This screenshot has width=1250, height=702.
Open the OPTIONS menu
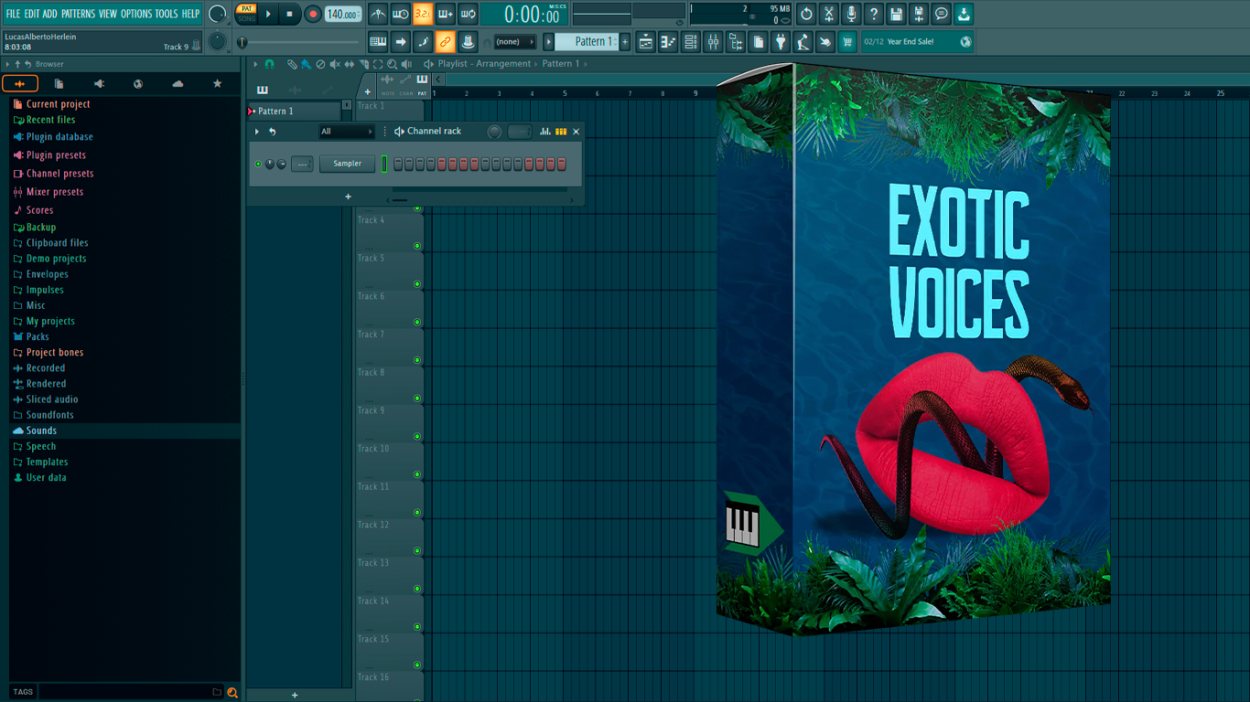click(x=136, y=14)
